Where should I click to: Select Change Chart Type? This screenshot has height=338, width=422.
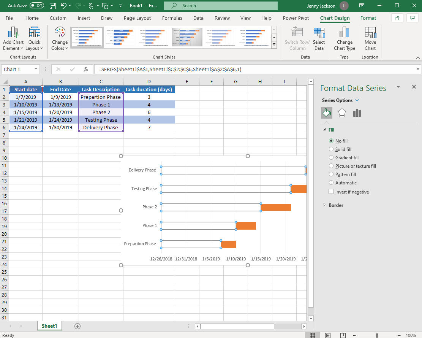click(x=345, y=38)
